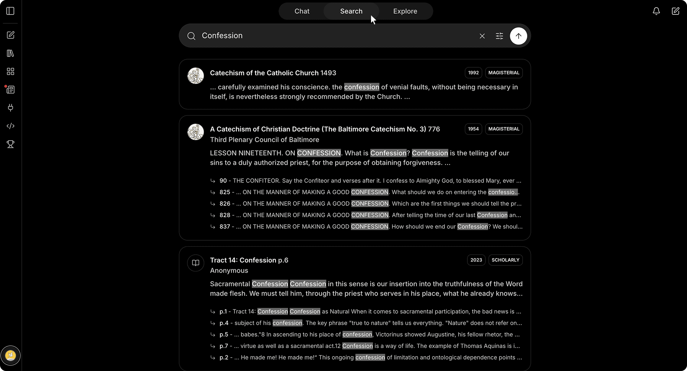This screenshot has height=371, width=687.
Task: Click the 1992 year badge
Action: point(473,73)
